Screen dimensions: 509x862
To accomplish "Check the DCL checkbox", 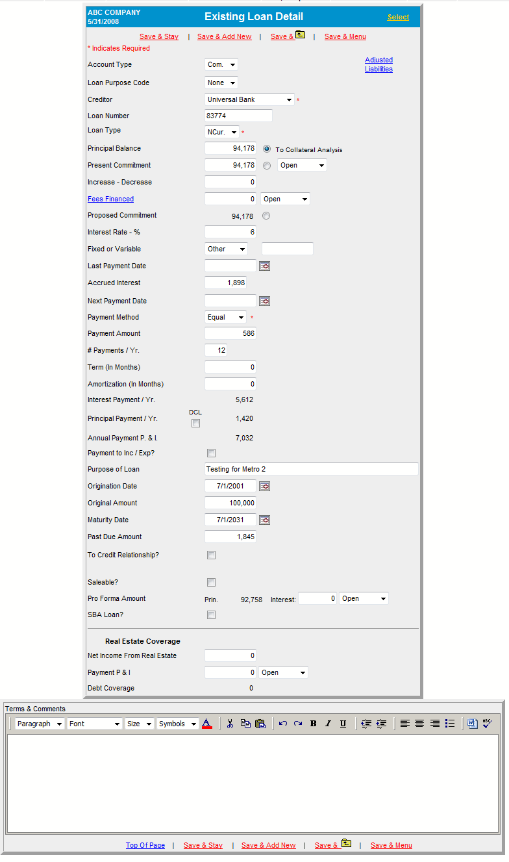I will click(195, 424).
